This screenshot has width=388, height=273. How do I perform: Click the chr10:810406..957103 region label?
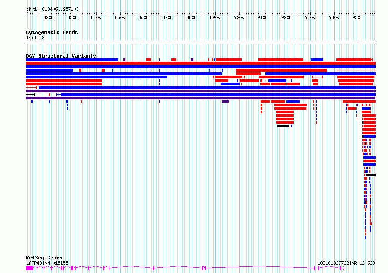52,9
